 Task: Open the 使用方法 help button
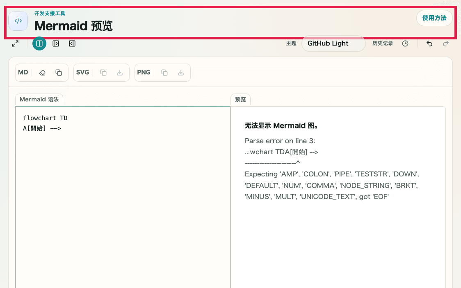[x=434, y=18]
